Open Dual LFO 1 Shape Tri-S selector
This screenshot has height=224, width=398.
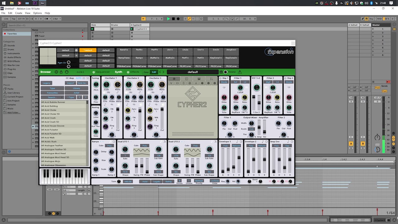point(125,172)
